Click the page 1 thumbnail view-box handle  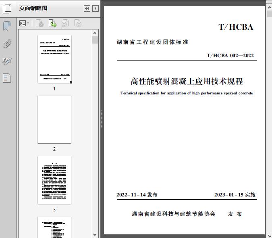point(71,82)
